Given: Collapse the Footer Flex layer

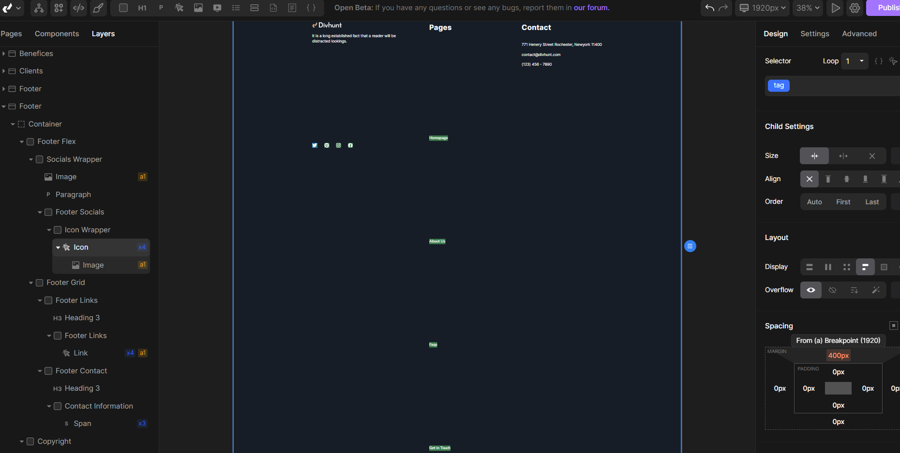Looking at the screenshot, I should (x=22, y=142).
